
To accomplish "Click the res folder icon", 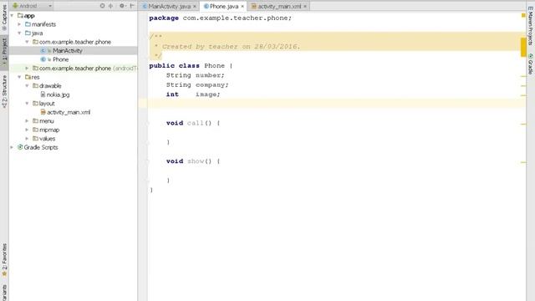I will 28,77.
